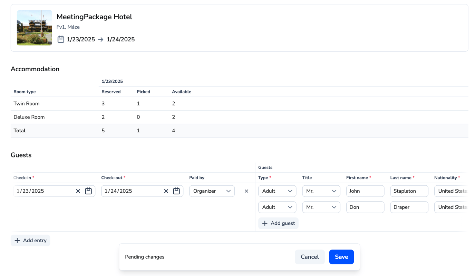The height and width of the screenshot is (276, 475).
Task: Expand Title dropdown for Don
Action: click(x=321, y=207)
